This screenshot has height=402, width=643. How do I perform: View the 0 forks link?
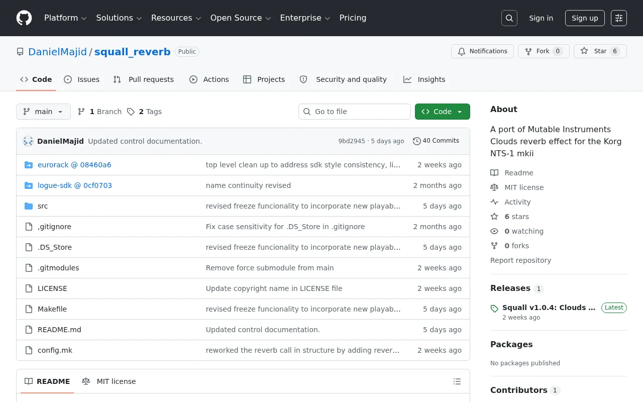[x=509, y=246]
